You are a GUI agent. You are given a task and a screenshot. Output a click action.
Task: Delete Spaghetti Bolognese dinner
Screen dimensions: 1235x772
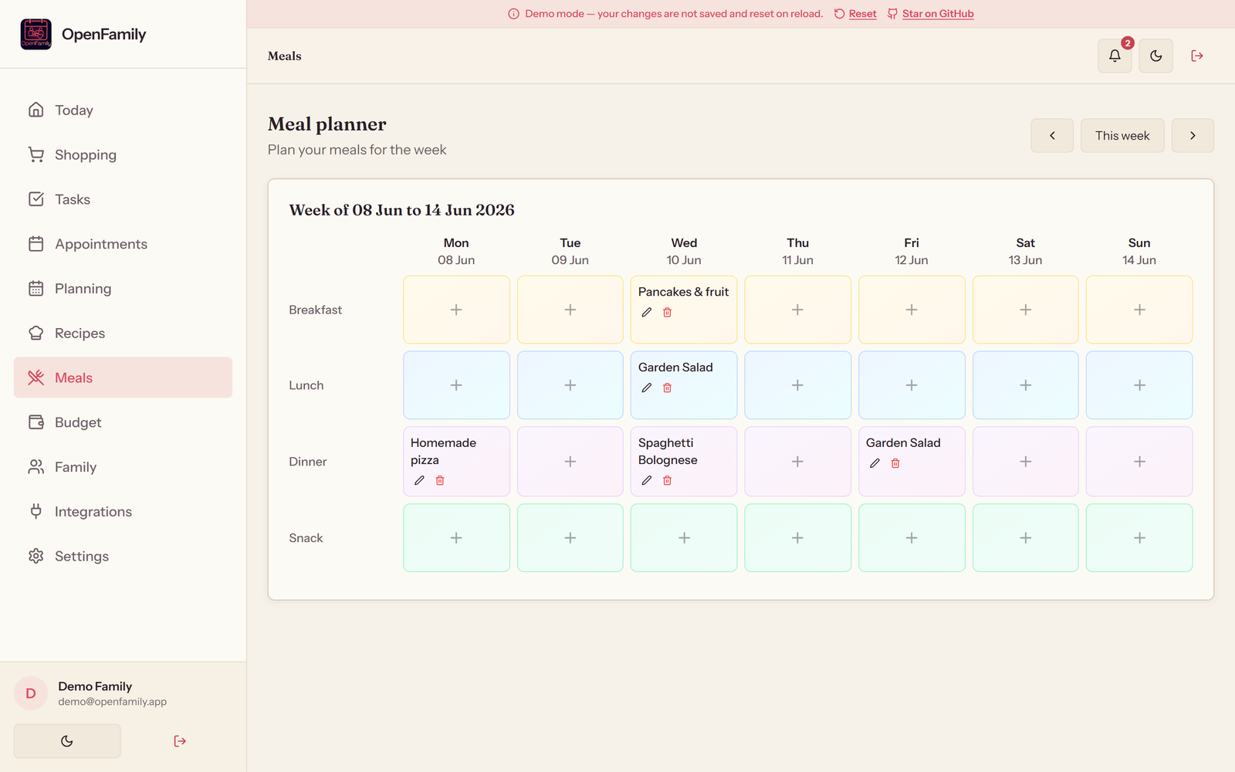click(x=668, y=480)
